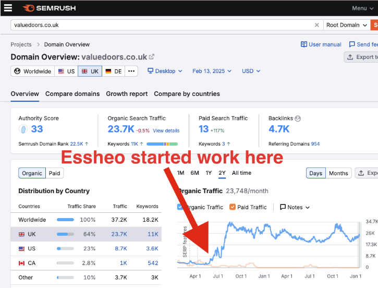Image resolution: width=378 pixels, height=288 pixels.
Task: Click the UK traffic value 23.7K
Action: (x=119, y=234)
